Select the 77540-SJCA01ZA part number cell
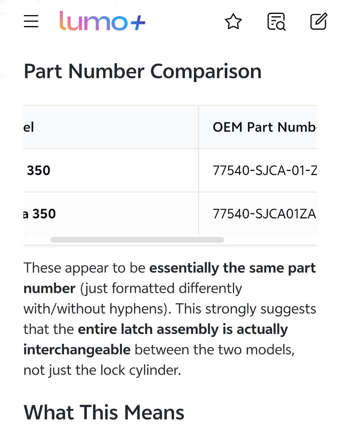 click(264, 214)
